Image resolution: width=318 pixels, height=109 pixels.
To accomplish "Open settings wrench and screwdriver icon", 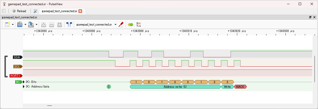I will click(x=36, y=11).
